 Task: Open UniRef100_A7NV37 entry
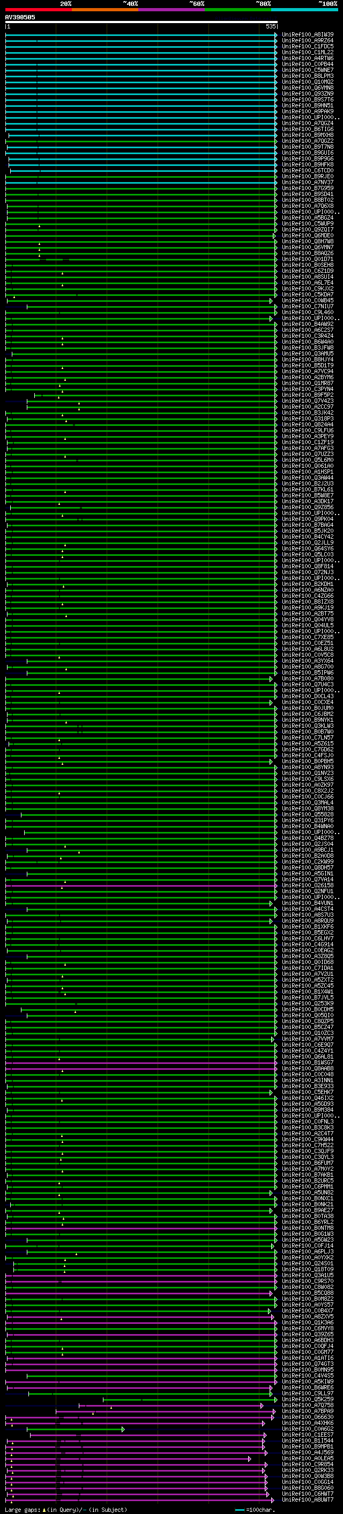click(308, 182)
